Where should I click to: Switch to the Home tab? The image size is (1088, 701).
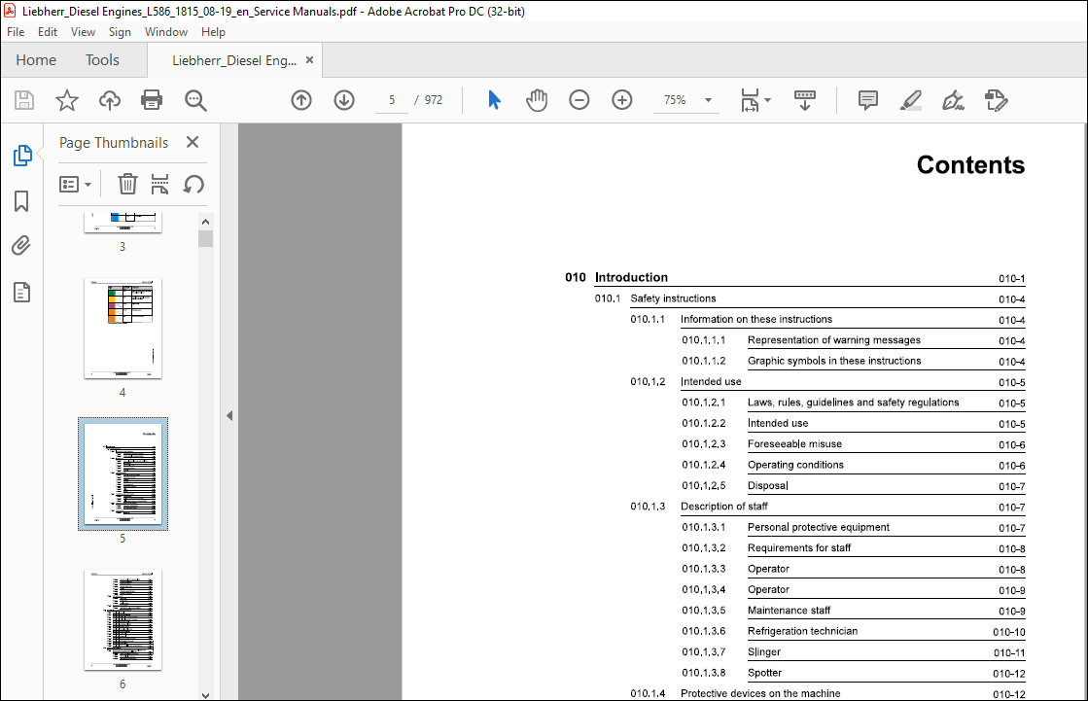click(36, 60)
